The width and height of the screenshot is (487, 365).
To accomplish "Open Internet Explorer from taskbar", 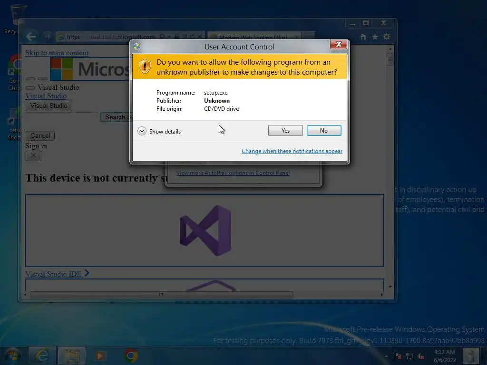I will [42, 355].
